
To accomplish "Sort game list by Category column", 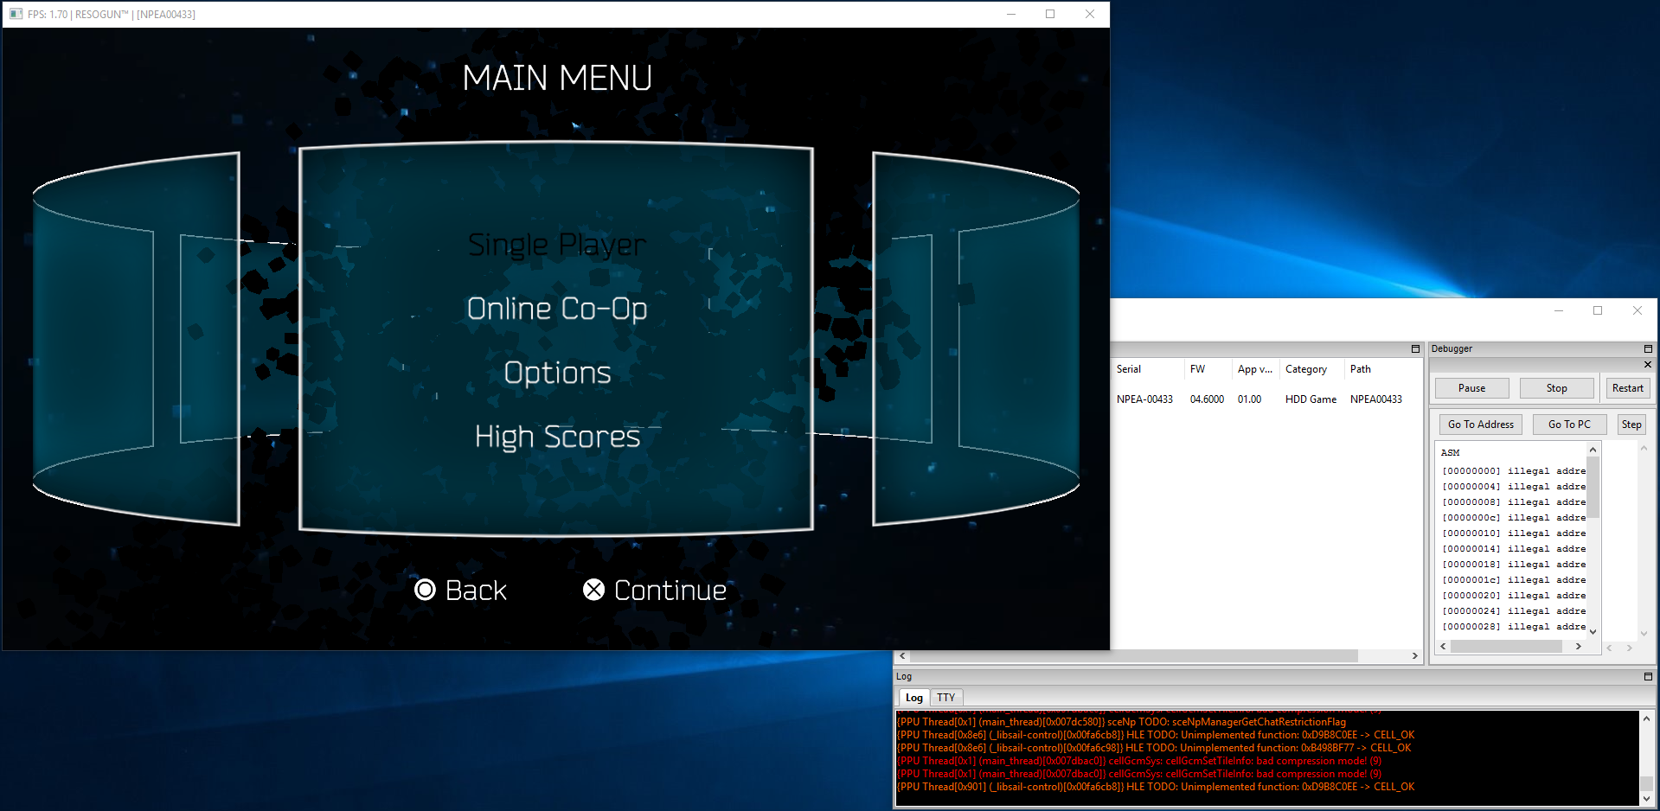I will [x=1311, y=369].
